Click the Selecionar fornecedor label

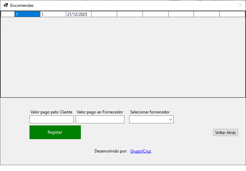tap(150, 112)
